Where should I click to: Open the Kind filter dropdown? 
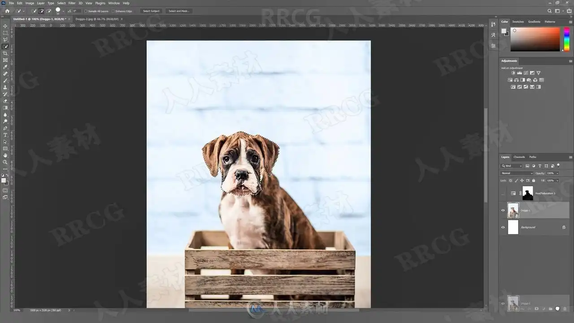[x=512, y=166]
